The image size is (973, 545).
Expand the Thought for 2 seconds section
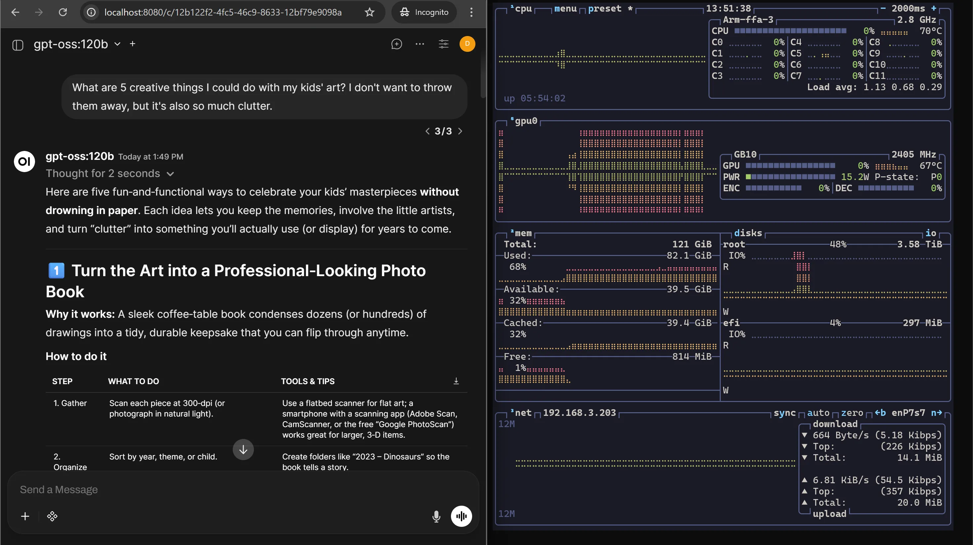click(110, 173)
